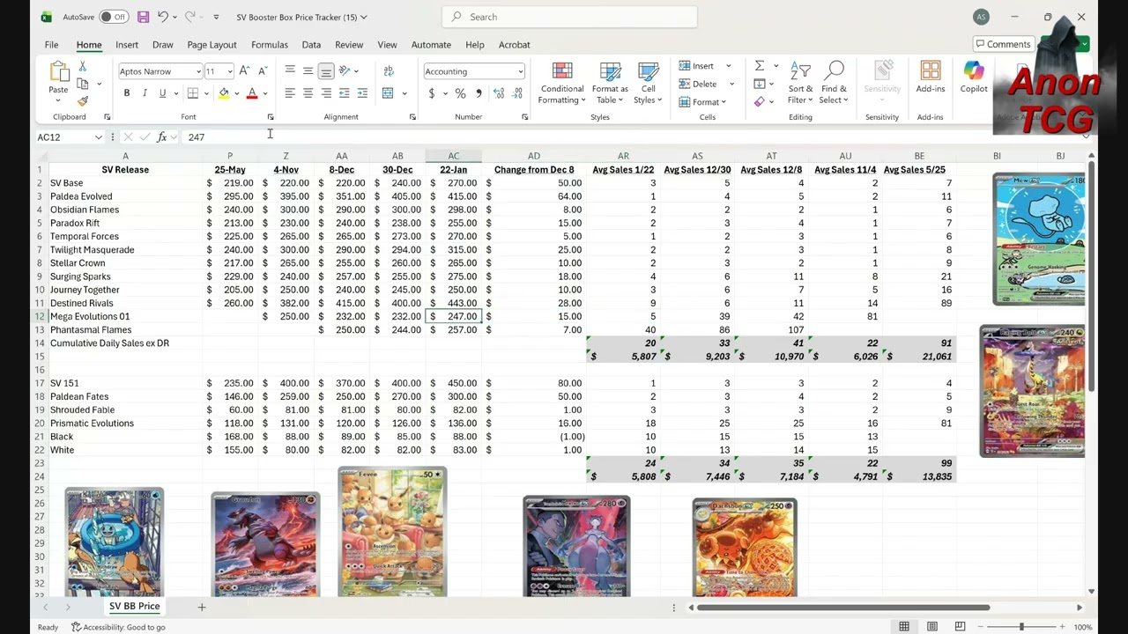Click the AutoSum sigma icon

pyautogui.click(x=759, y=66)
